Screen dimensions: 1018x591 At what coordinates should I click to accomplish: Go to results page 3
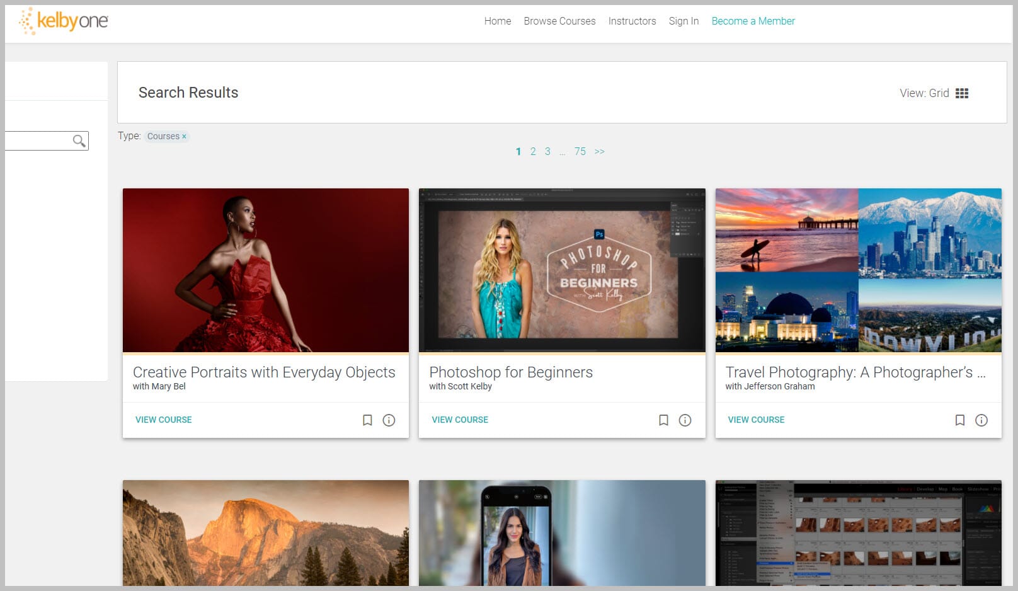(547, 151)
